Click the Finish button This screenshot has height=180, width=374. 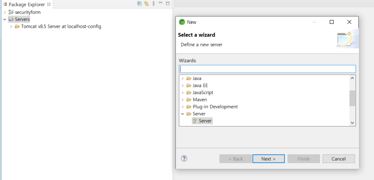tap(304, 159)
